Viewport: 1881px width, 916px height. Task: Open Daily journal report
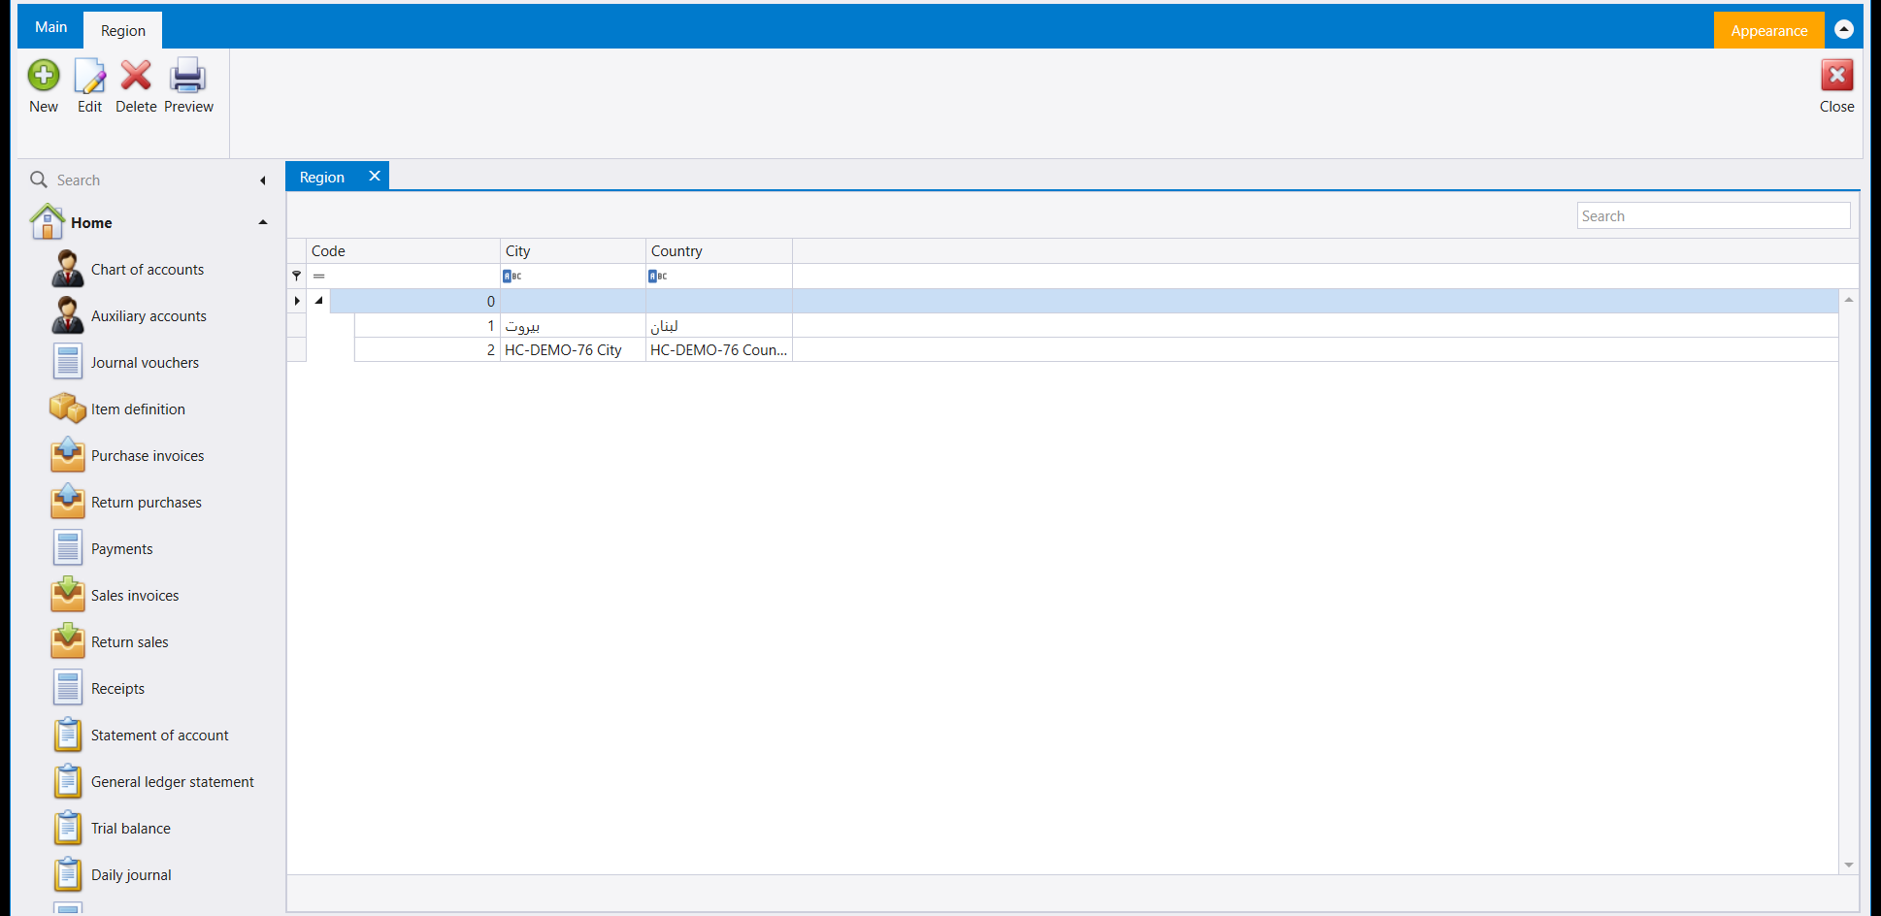(x=131, y=875)
